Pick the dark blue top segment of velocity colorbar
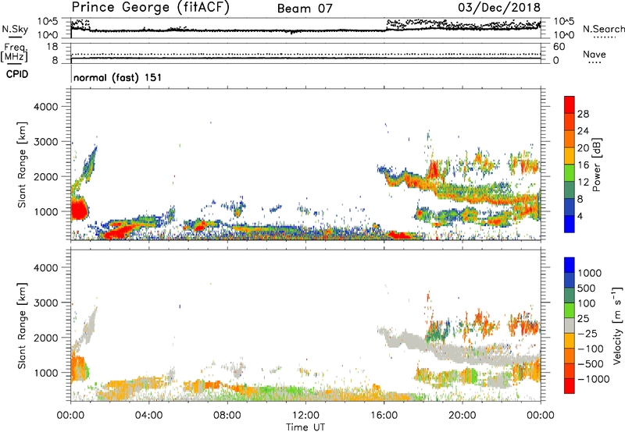Image resolution: width=625 pixels, height=432 pixels. (x=570, y=265)
